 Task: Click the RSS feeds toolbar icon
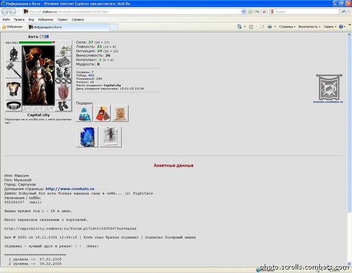(251, 27)
